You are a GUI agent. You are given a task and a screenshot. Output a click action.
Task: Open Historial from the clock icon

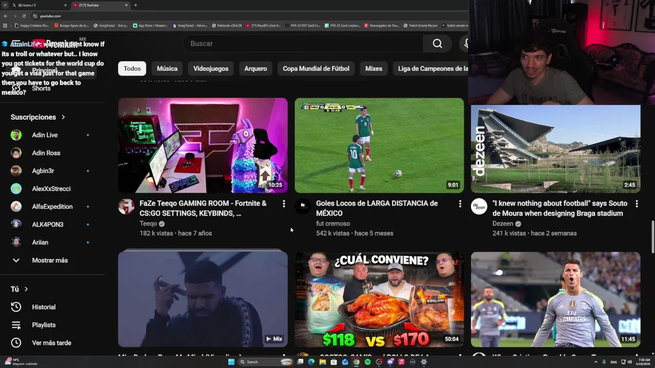[16, 307]
